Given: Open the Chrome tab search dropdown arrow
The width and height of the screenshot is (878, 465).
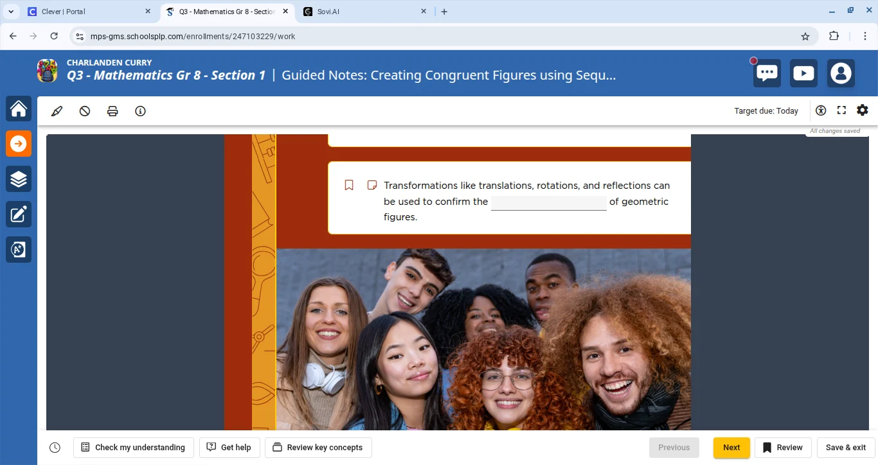Looking at the screenshot, I should pyautogui.click(x=11, y=12).
